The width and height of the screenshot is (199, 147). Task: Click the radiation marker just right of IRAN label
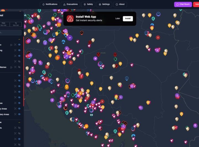click(115, 54)
